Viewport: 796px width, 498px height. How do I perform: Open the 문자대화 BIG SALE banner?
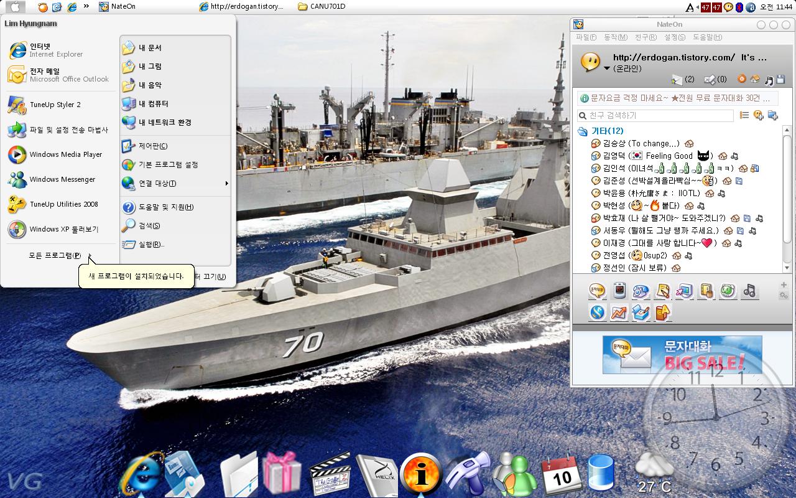coord(682,355)
